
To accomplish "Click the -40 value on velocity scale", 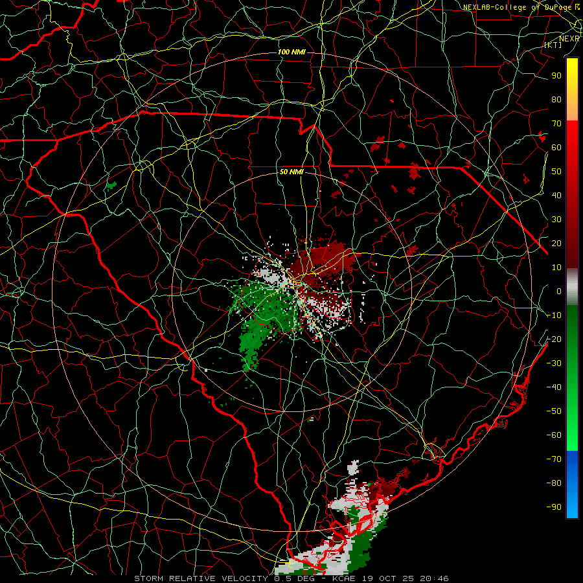I will point(554,387).
